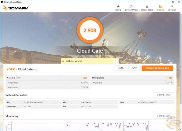Click the Home house icon
The image size is (182, 131).
(x=118, y=6)
